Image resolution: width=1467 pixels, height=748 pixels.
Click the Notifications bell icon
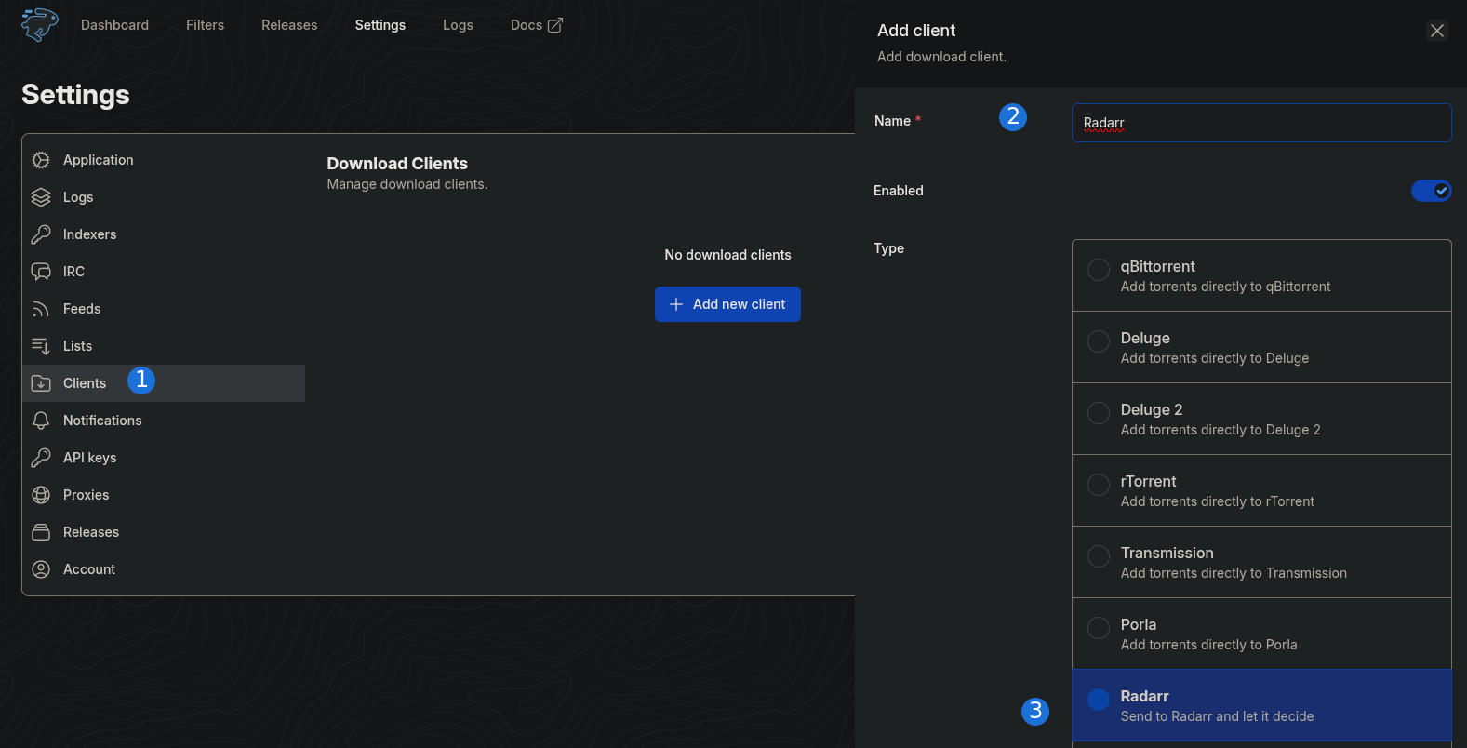click(x=41, y=421)
